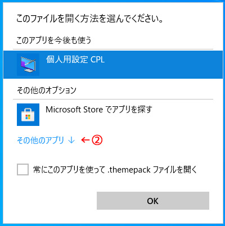Click the red circled number 2 annotation
The image size is (225, 226).
click(97, 140)
